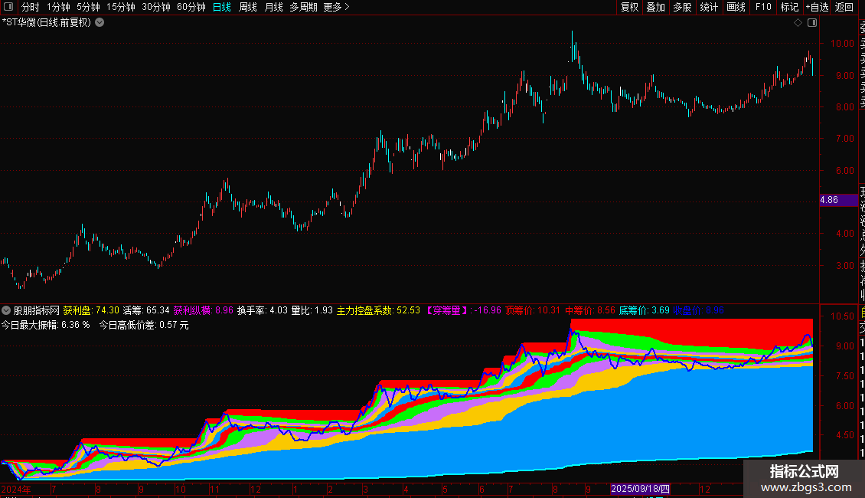Click 返回 to go back
Screen dimensions: 865x498
tap(844, 7)
